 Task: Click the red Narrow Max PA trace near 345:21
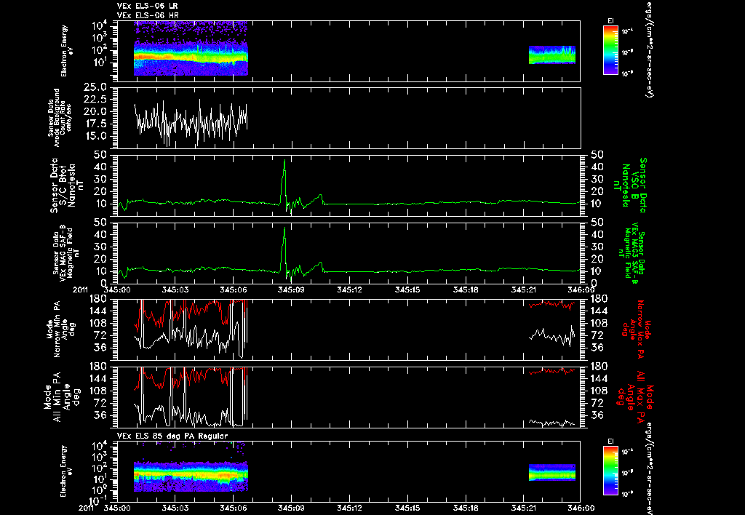(552, 304)
